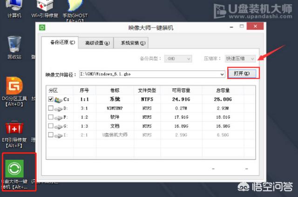Check the D: partition checkbox
The image size is (298, 197).
pos(51,108)
